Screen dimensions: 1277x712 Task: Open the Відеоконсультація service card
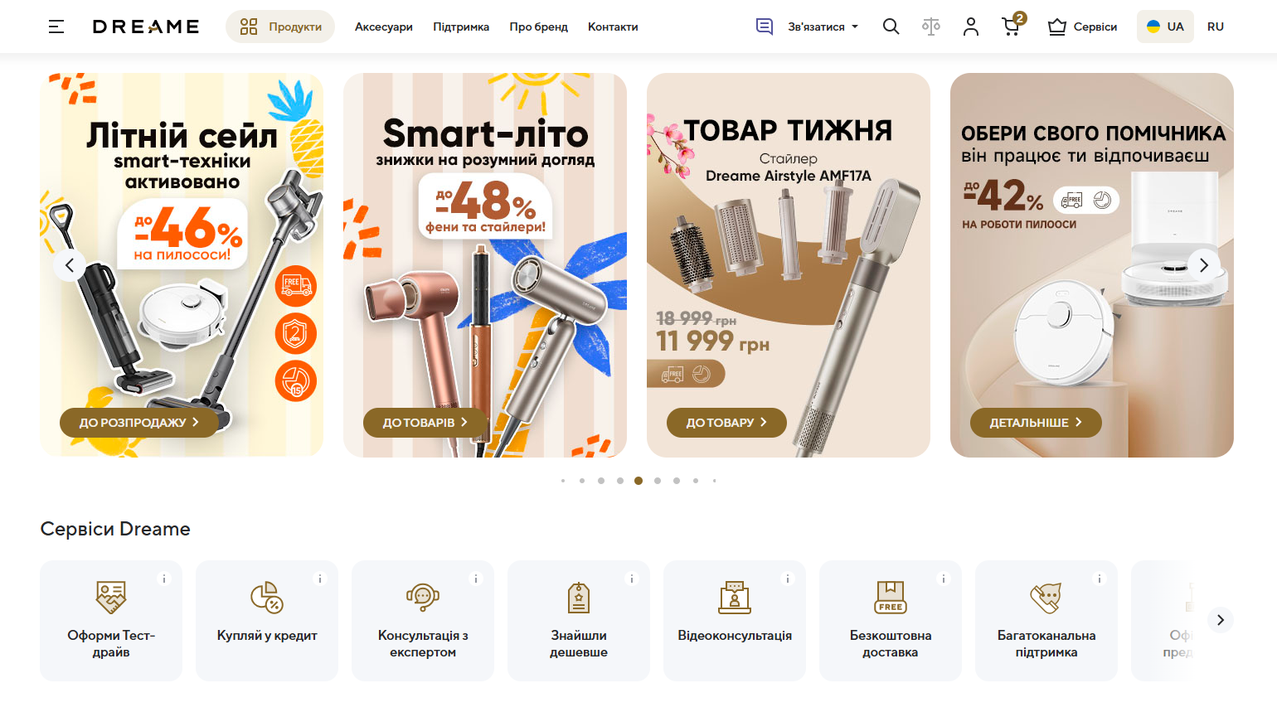(x=735, y=621)
